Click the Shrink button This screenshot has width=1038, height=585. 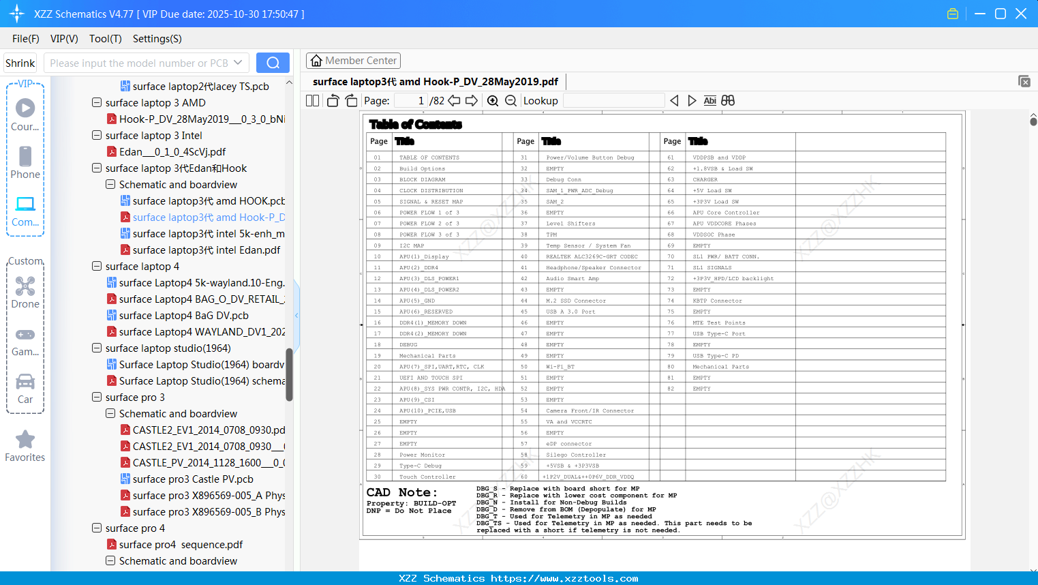(20, 63)
